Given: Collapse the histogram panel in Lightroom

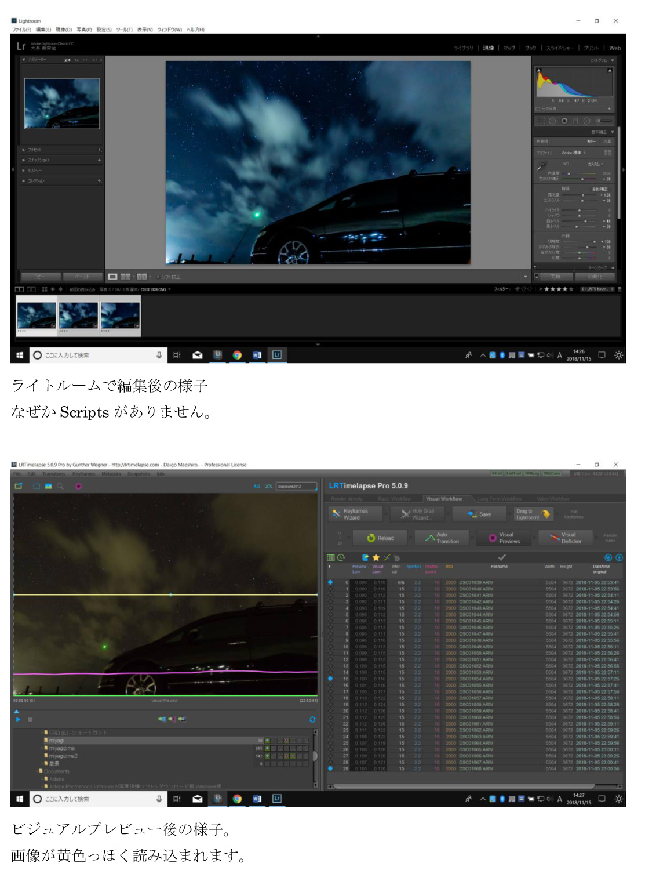Looking at the screenshot, I should point(613,60).
